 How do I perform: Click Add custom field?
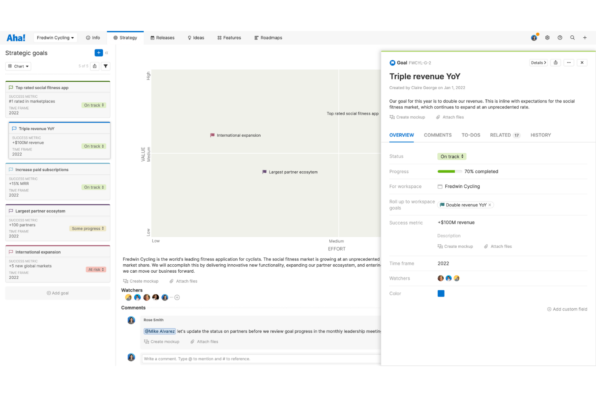click(x=567, y=309)
